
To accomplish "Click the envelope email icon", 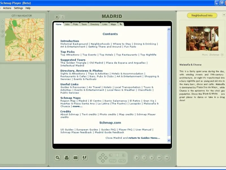I will pyautogui.click(x=75, y=158).
